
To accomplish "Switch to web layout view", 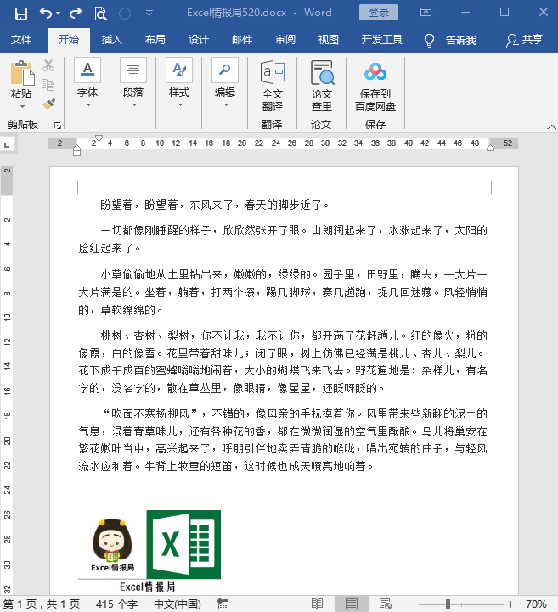I will (385, 604).
